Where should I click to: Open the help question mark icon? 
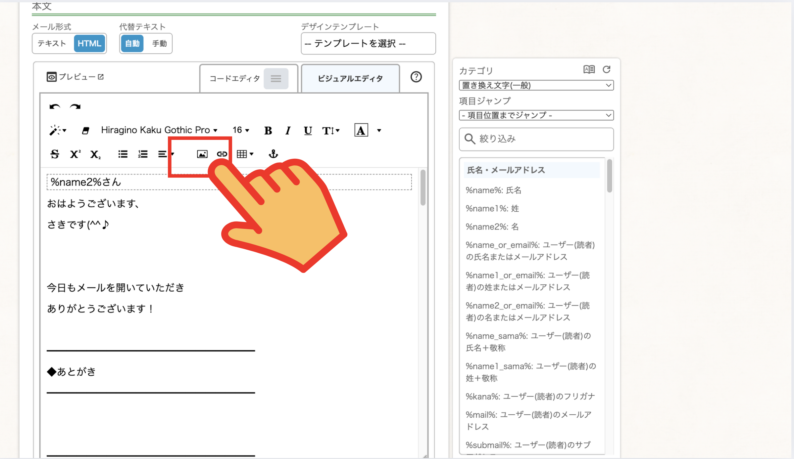tap(416, 77)
